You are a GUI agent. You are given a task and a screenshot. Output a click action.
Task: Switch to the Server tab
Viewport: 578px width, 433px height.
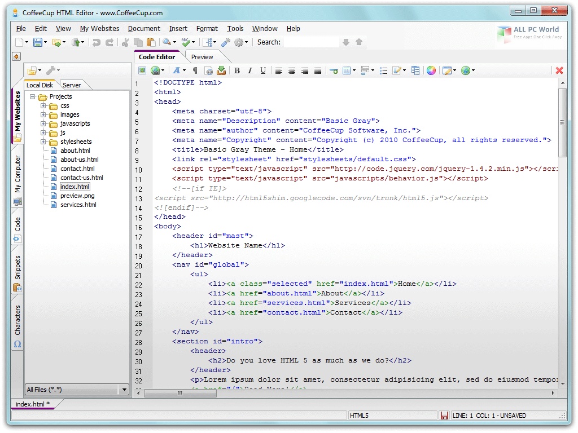pyautogui.click(x=72, y=85)
